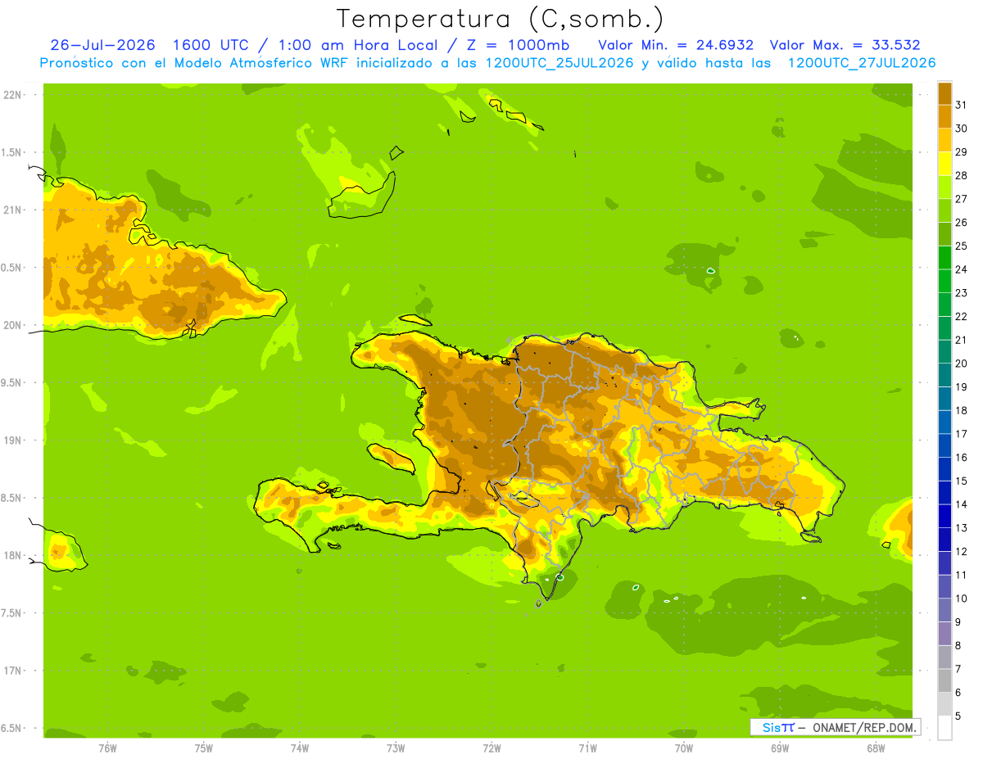Pick the dark blue swatch between 12 and 13
983x759 pixels.
point(944,540)
